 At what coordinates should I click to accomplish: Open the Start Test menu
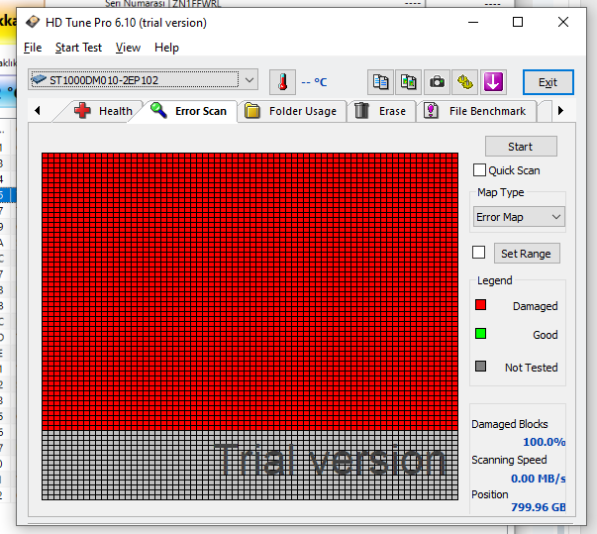coord(78,48)
